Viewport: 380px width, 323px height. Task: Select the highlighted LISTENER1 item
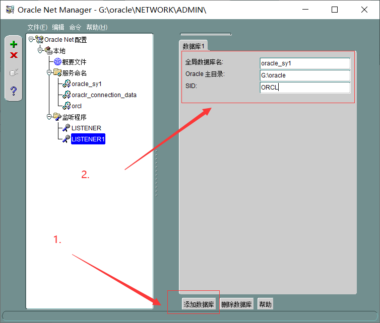(88, 139)
